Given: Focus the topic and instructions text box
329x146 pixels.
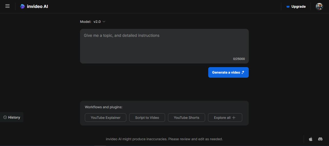Looking at the screenshot, I should point(164,46).
